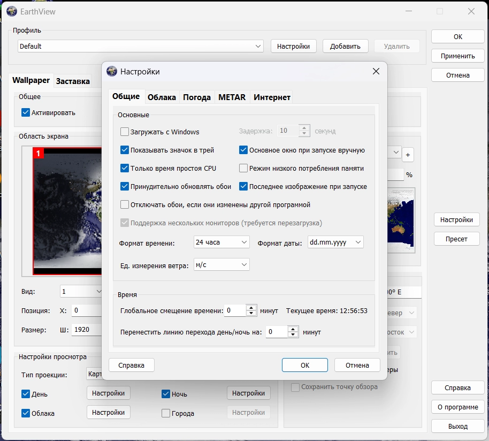
Task: Click Настройки button next to profile
Action: click(x=294, y=46)
